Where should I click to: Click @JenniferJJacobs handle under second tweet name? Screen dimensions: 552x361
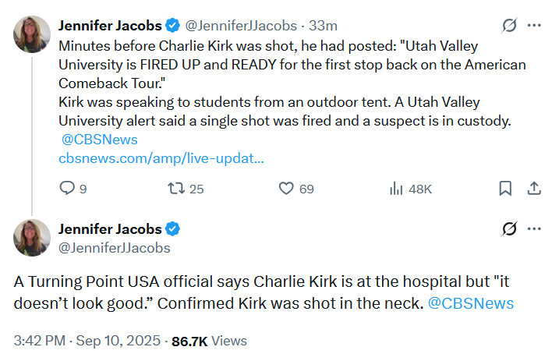coord(115,248)
